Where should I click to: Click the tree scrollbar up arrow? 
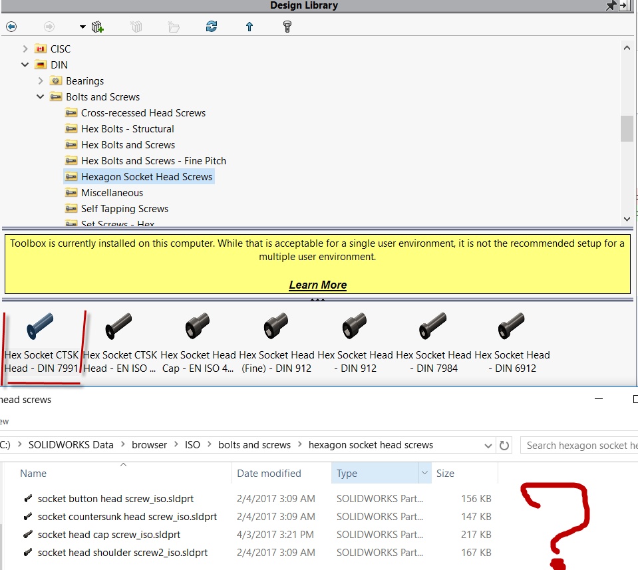[627, 48]
